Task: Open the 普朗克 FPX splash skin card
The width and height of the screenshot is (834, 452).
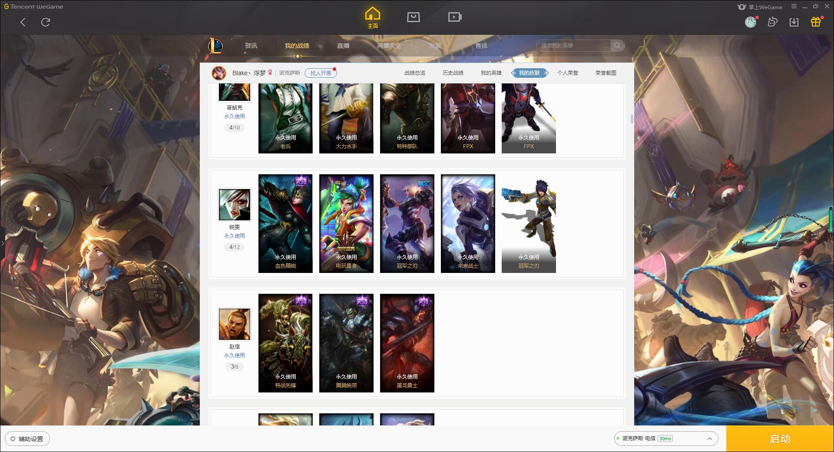Action: (468, 118)
